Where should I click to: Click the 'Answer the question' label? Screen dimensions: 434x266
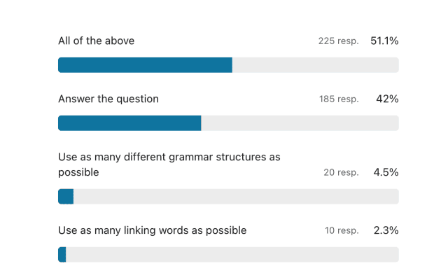click(108, 99)
